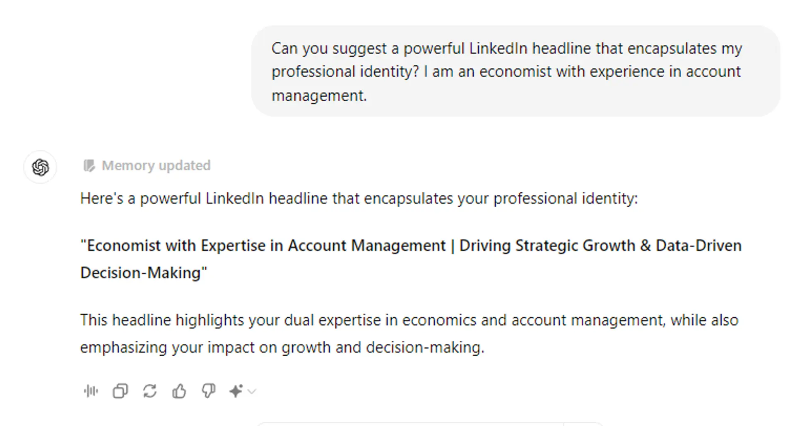Click "Decision-Making" on the headline's second line

click(141, 273)
